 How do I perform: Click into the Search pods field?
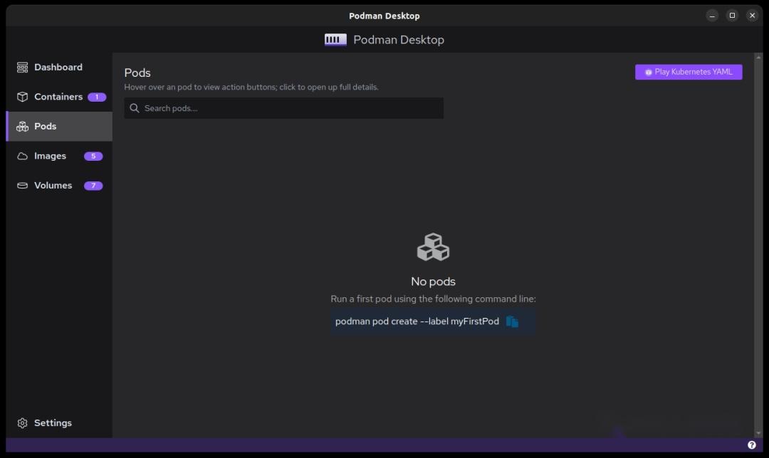coord(285,108)
